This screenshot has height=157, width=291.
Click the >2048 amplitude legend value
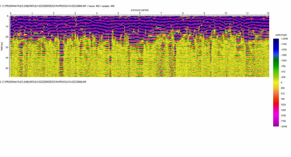[284, 127]
